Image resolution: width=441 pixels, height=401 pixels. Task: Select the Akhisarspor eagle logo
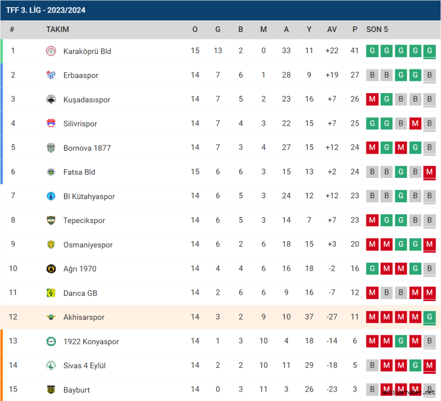tap(51, 317)
